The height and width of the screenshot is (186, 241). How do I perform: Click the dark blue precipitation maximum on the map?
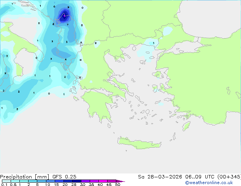click(x=64, y=16)
